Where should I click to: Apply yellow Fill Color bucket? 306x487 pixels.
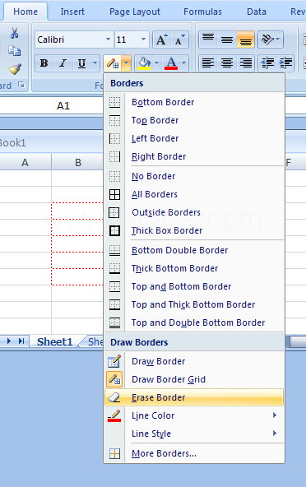(x=144, y=63)
